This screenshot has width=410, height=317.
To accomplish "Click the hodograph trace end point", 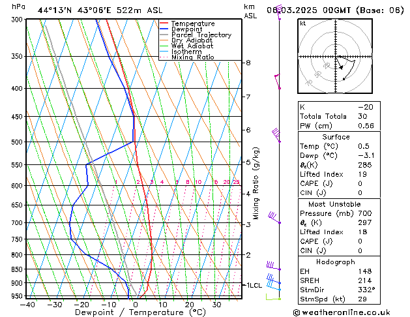I will pyautogui.click(x=344, y=79).
